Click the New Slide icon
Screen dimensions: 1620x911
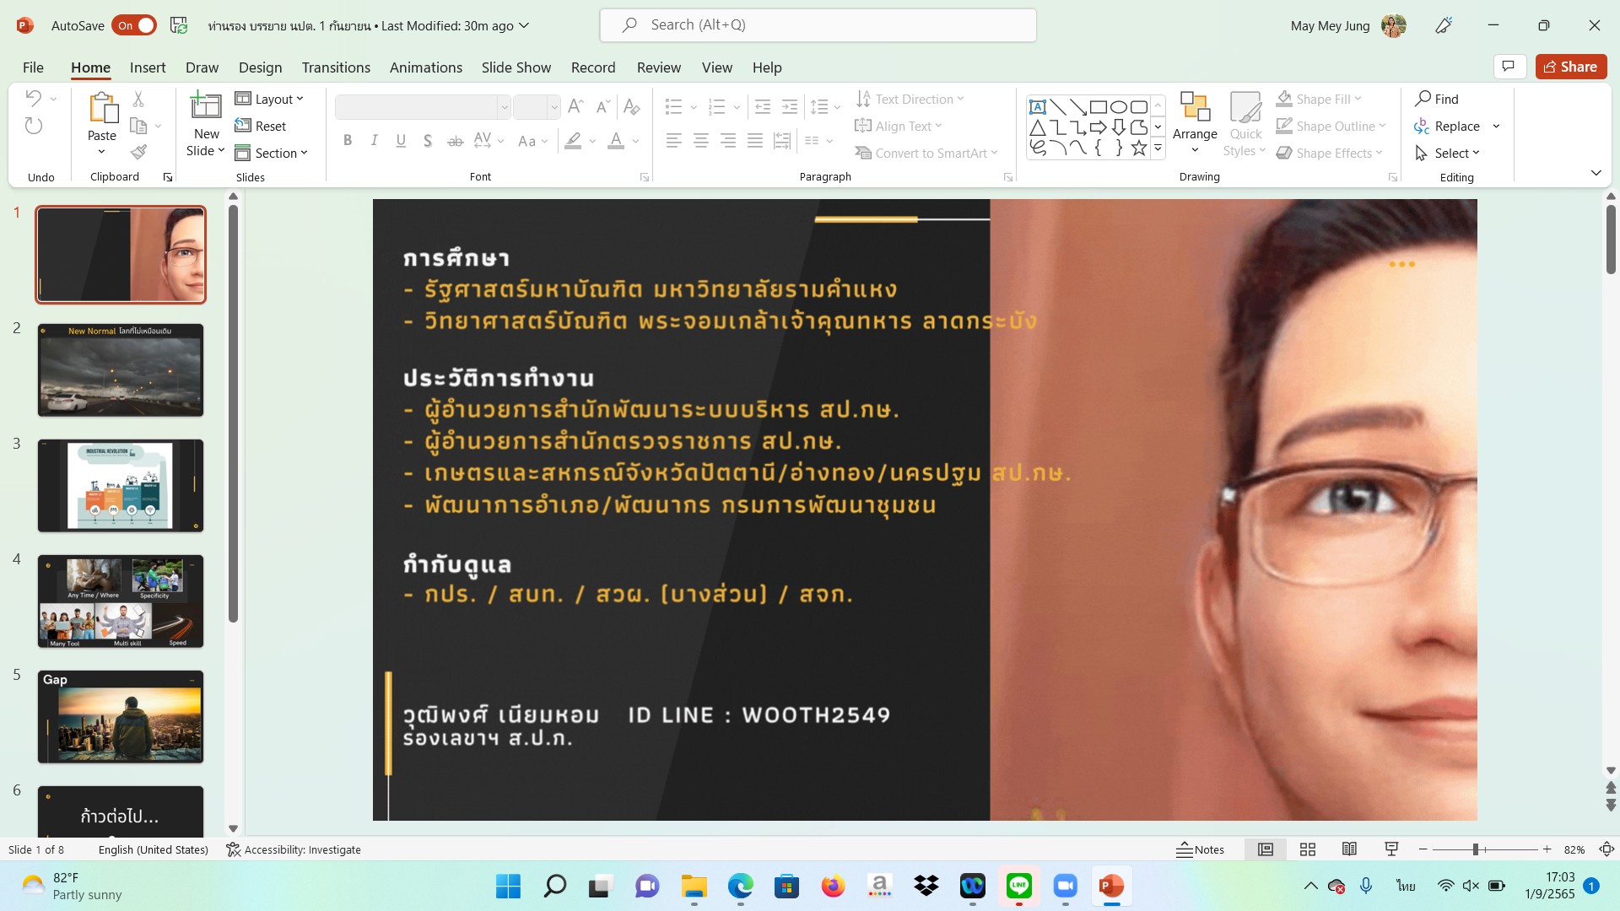[x=206, y=107]
